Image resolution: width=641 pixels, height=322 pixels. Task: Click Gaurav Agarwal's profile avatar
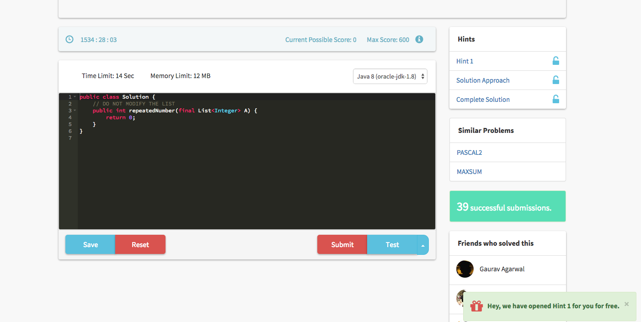(465, 269)
